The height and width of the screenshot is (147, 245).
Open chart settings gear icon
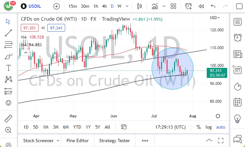coord(218,116)
